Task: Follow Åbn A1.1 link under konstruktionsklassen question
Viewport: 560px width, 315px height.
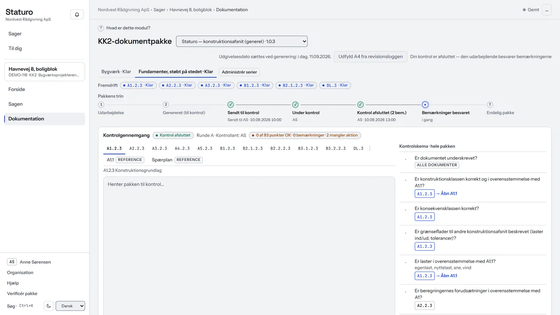Action: tap(447, 194)
